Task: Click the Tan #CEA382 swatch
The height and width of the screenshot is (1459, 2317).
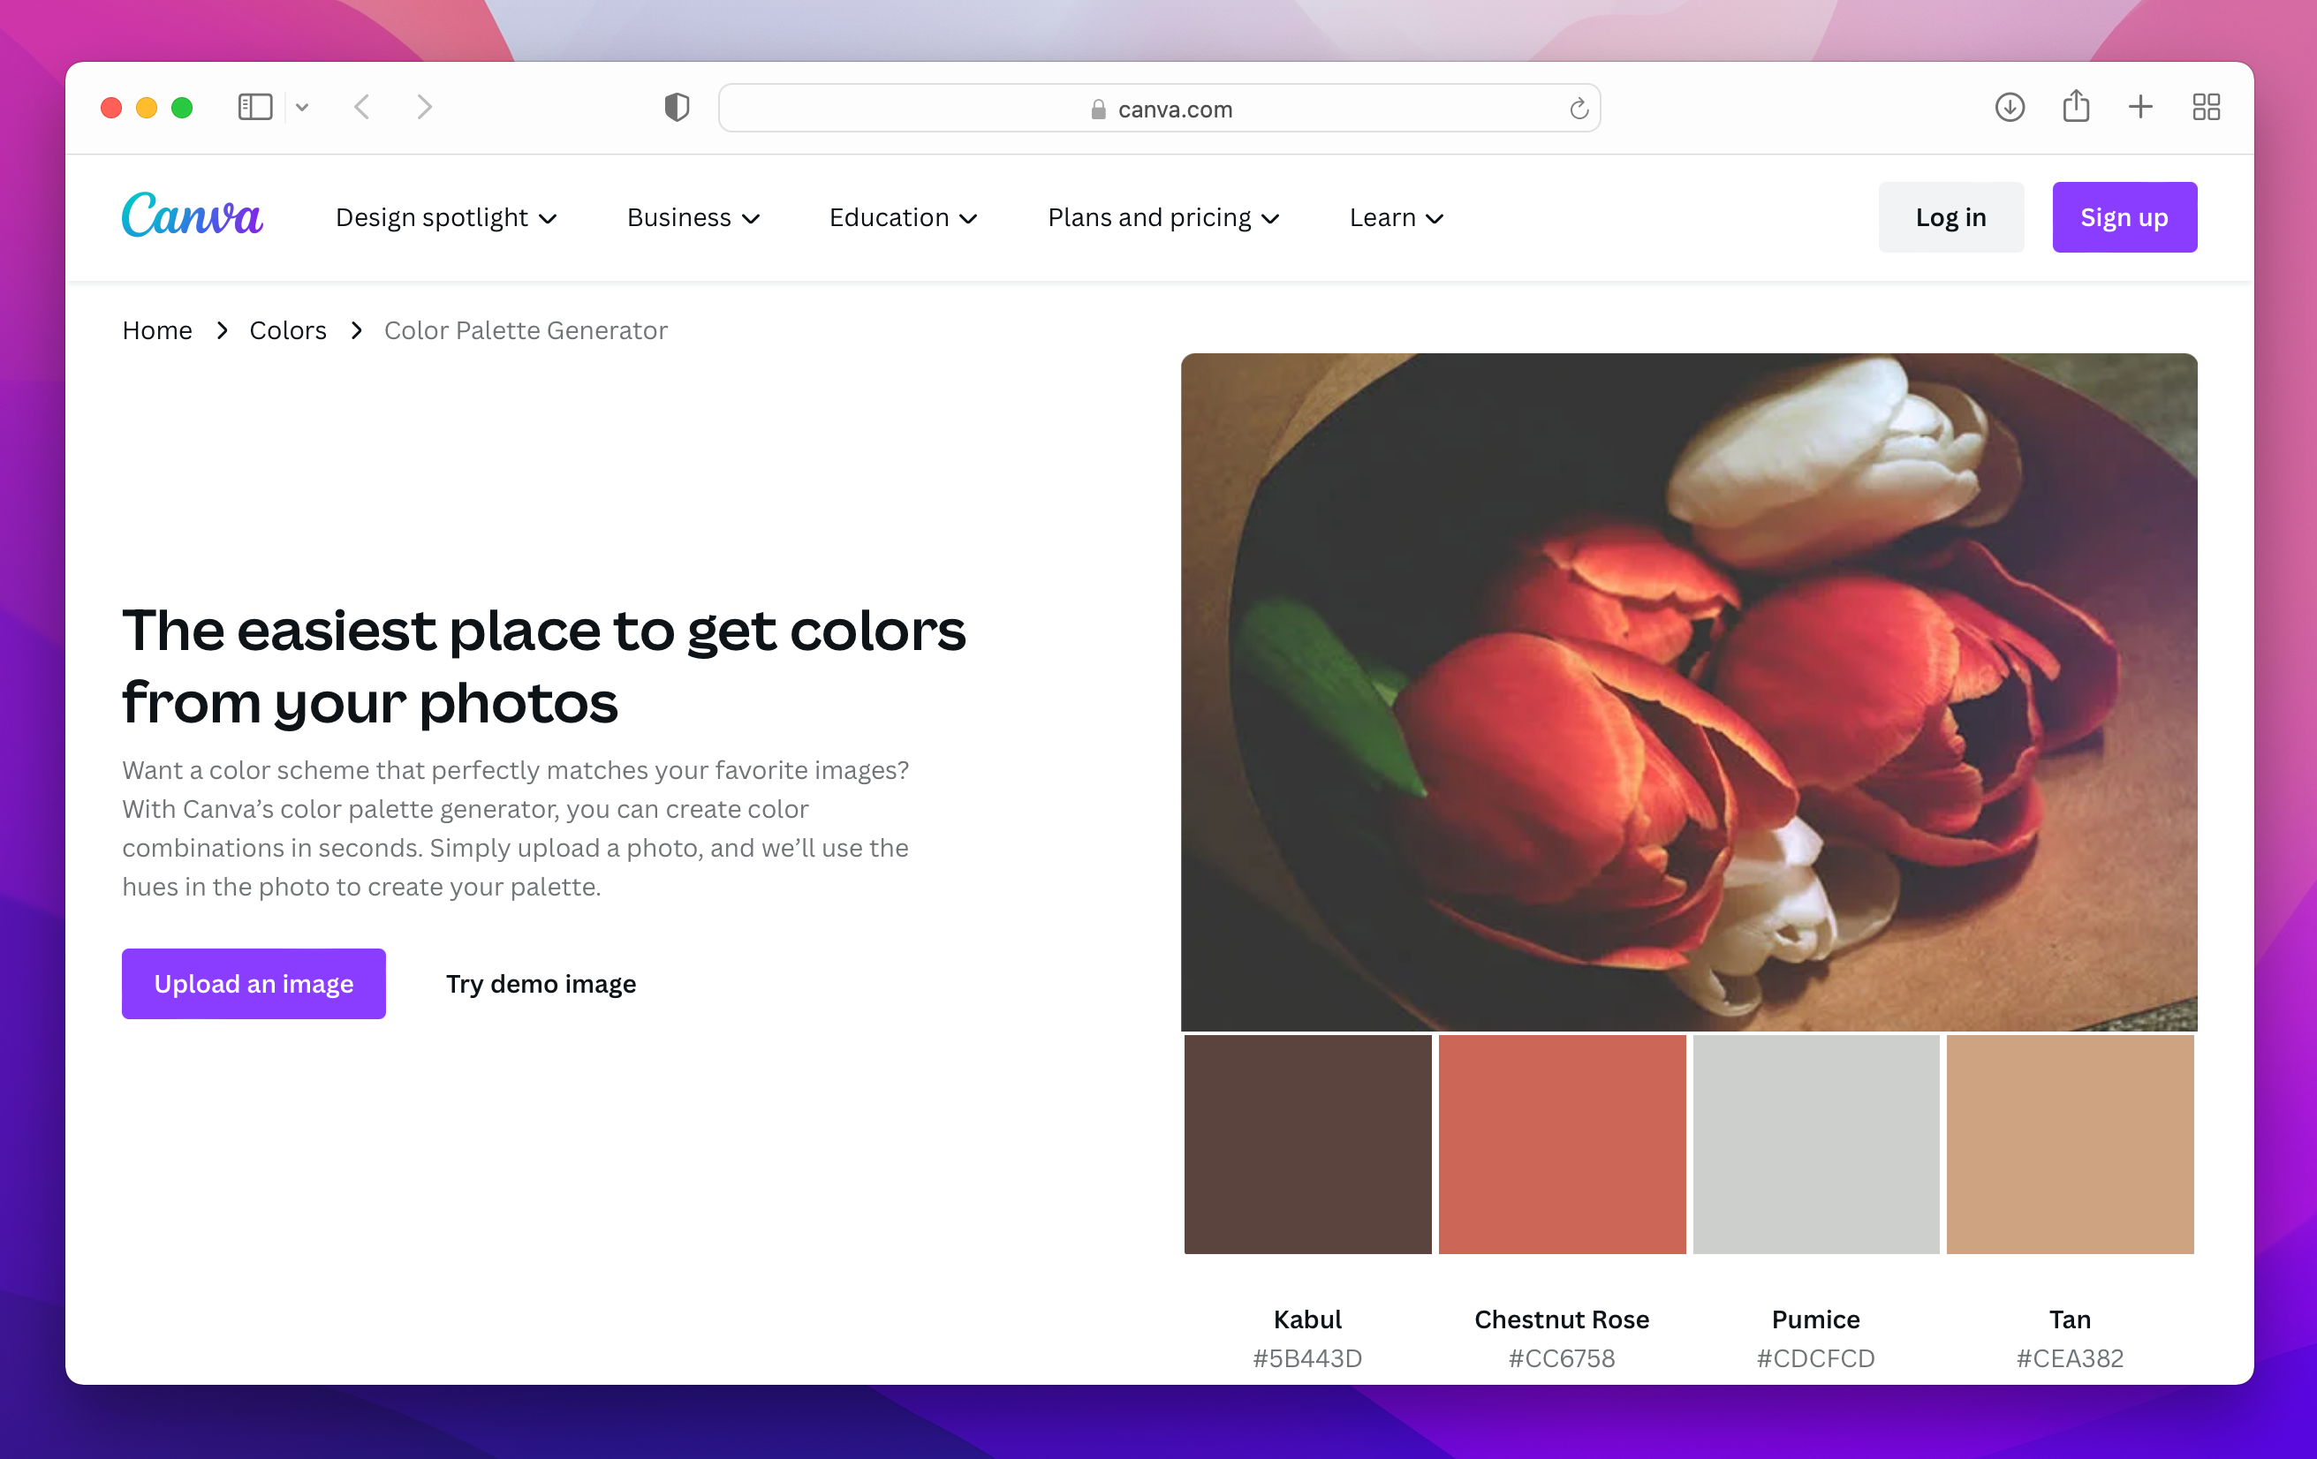Action: (2069, 1144)
